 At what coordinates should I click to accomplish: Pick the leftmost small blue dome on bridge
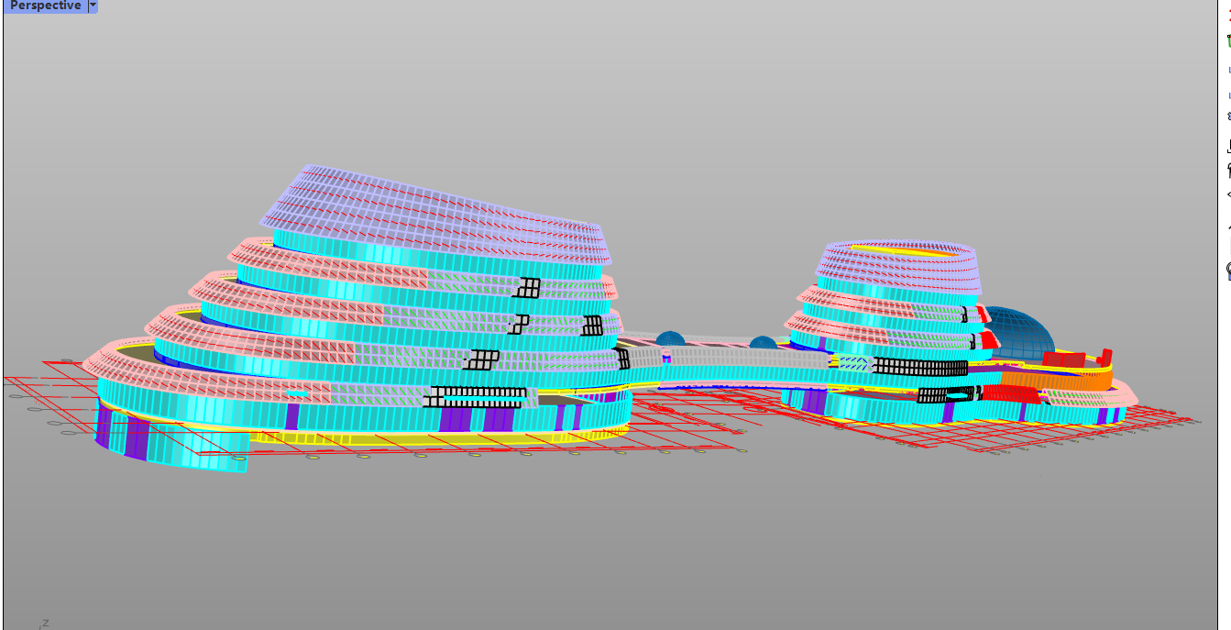[669, 337]
